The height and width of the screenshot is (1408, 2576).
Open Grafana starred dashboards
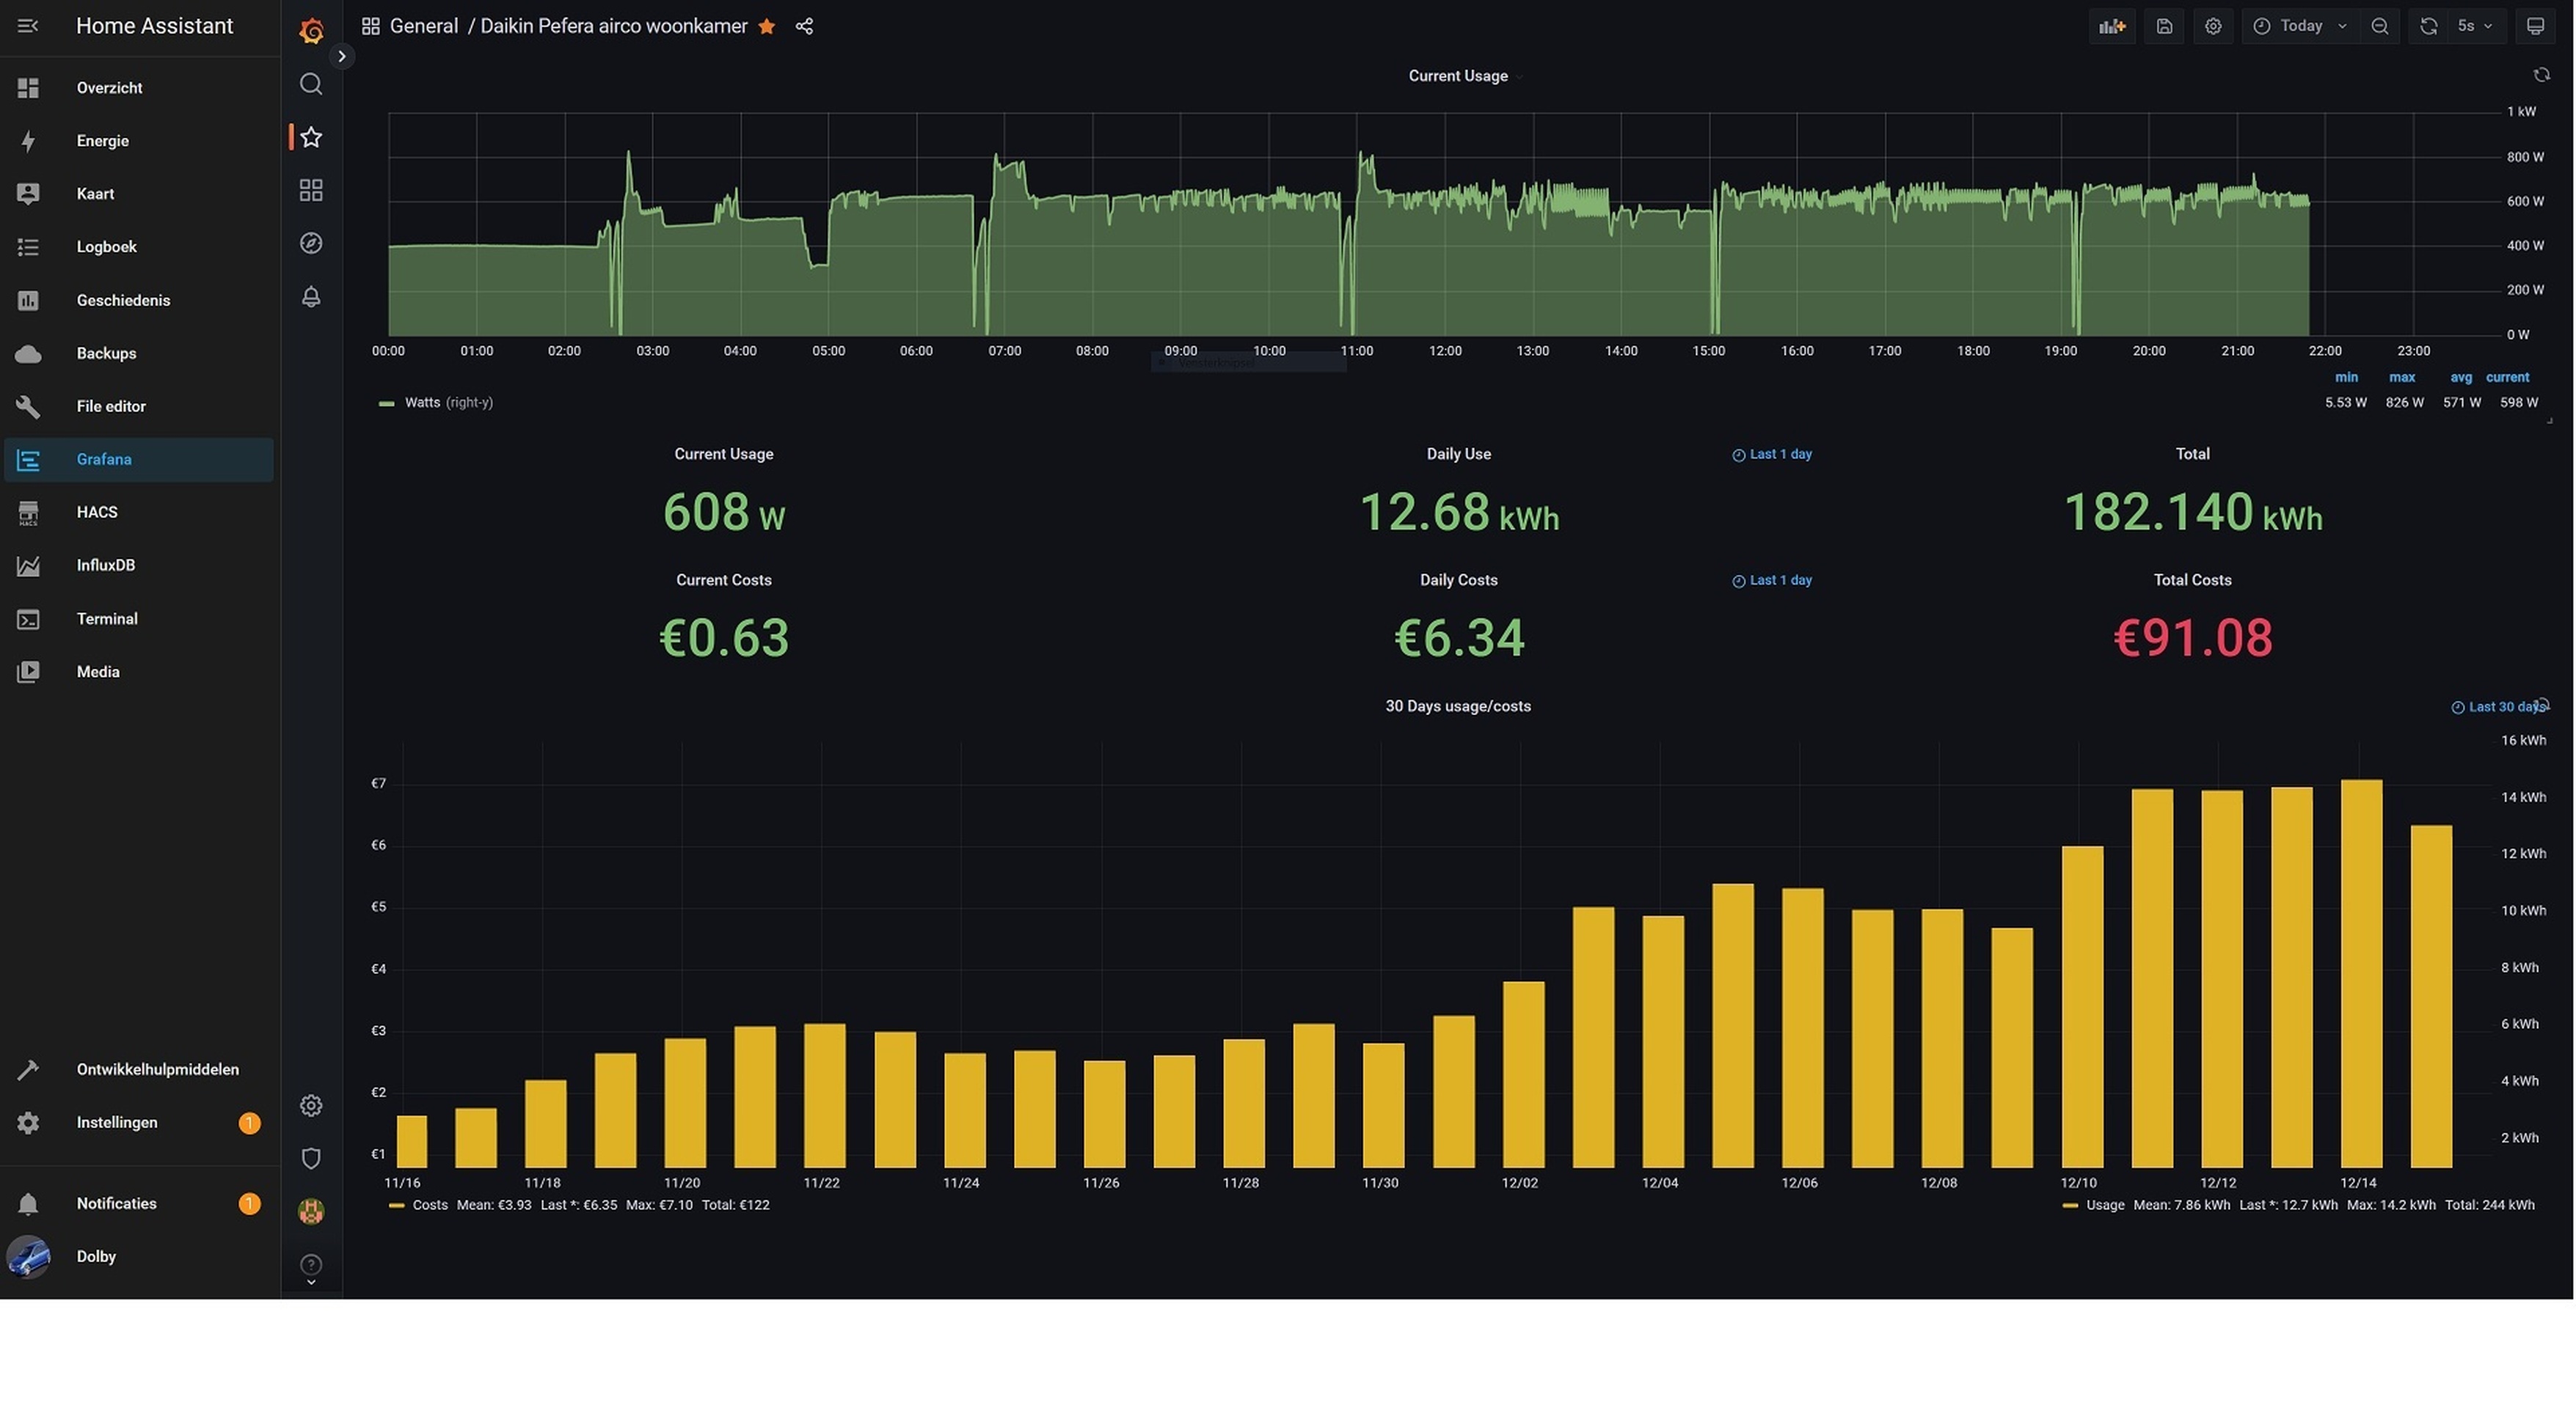click(x=311, y=137)
